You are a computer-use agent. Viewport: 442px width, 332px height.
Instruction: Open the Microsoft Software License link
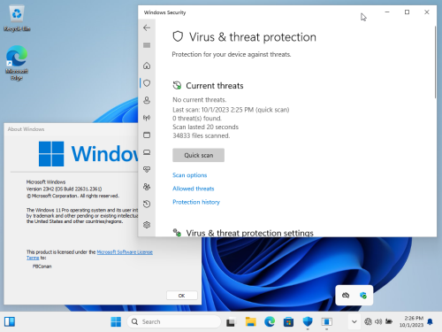[125, 252]
